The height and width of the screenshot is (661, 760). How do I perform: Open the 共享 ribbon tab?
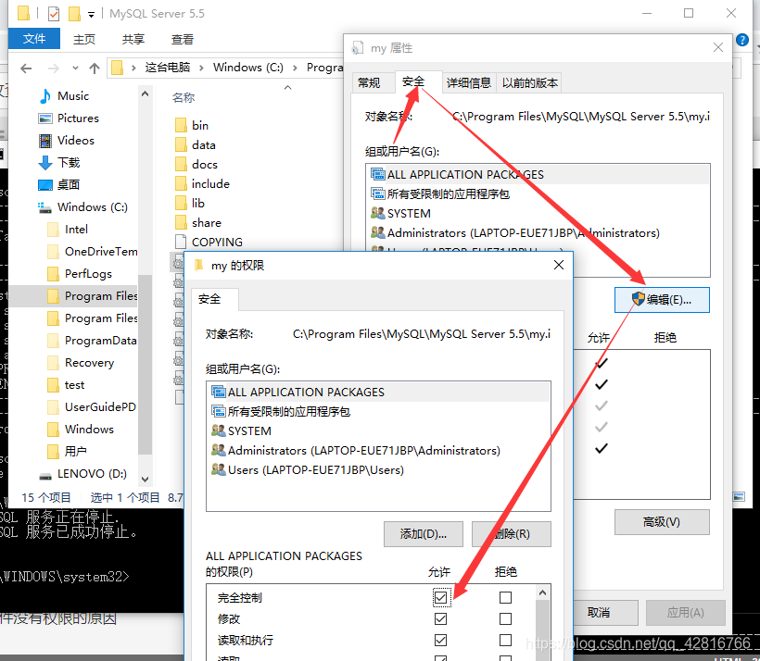pos(133,39)
